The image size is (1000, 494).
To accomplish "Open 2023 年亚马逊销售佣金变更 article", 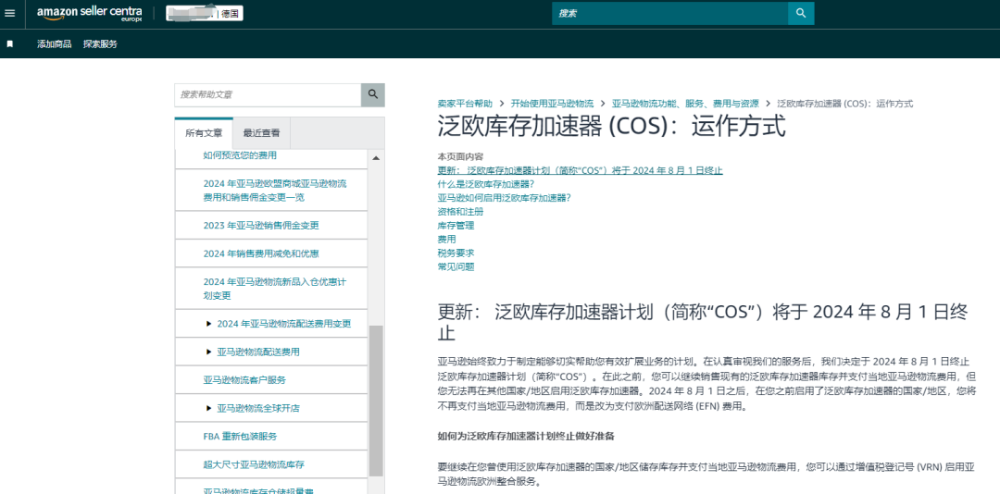I will 261,225.
